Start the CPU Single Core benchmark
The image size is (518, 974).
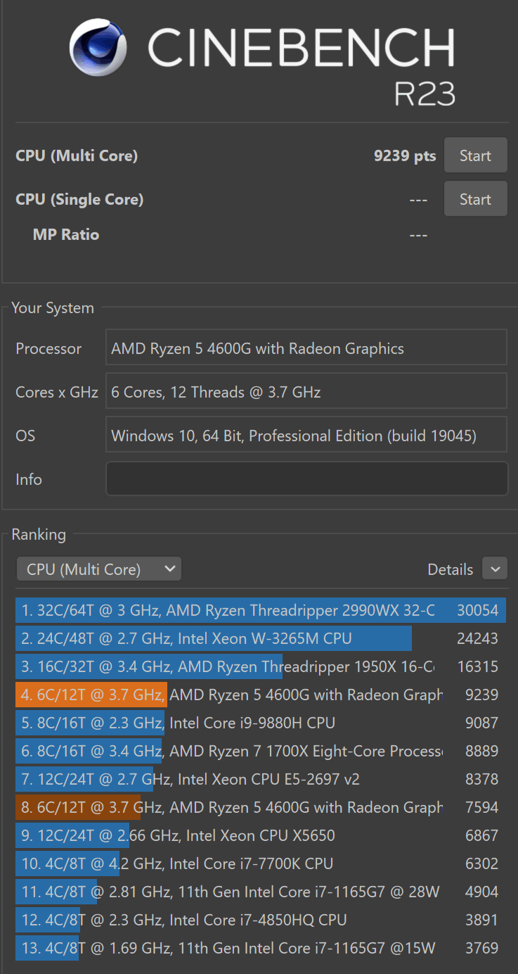point(475,199)
